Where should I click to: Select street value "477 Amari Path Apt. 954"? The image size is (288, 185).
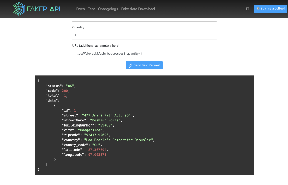(107, 115)
